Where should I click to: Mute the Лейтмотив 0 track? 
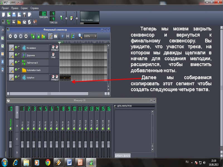16,62
